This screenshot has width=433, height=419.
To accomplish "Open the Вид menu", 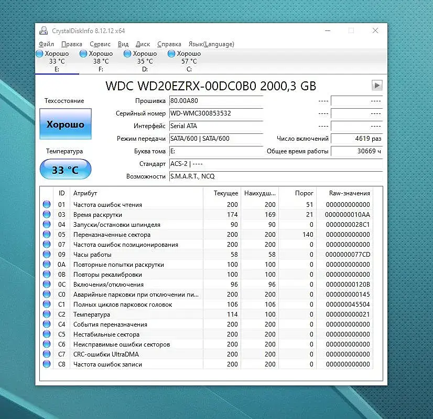I will tap(123, 44).
